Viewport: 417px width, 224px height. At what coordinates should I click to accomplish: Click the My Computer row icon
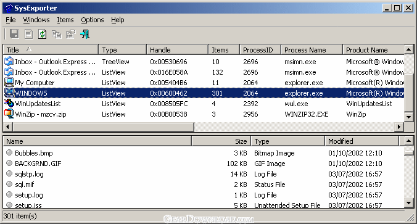click(x=9, y=83)
